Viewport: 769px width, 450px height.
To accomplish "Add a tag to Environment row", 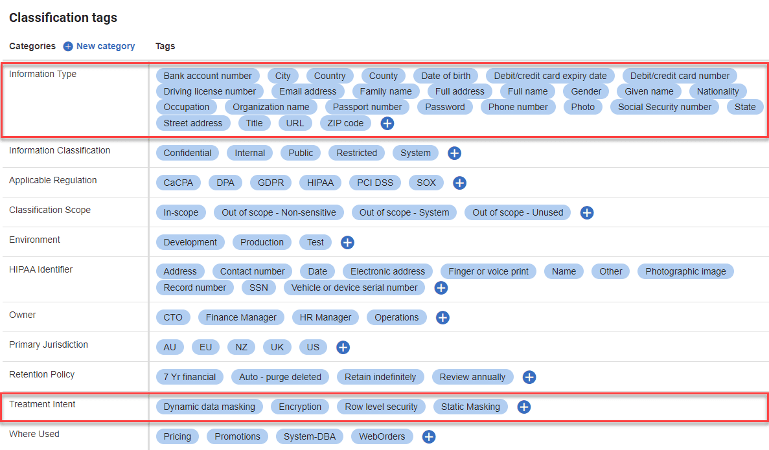I will point(348,242).
